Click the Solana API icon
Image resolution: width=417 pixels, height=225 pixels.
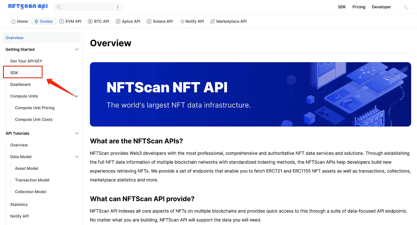point(149,21)
